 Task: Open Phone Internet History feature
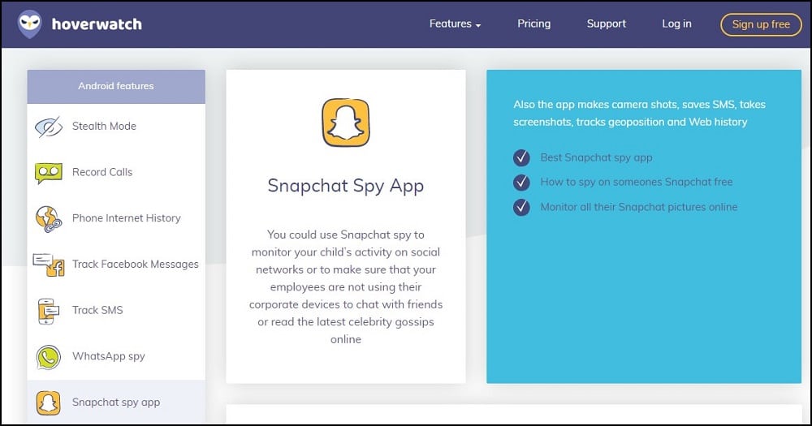pyautogui.click(x=127, y=218)
